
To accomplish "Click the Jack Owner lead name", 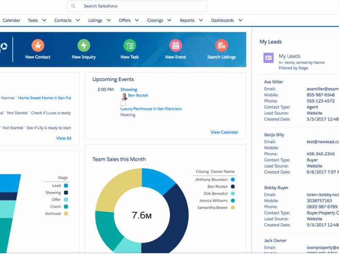I will click(275, 240).
